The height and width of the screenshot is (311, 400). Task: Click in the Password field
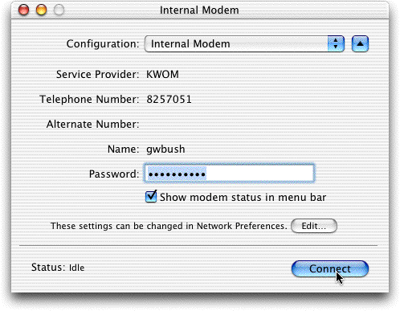tap(229, 174)
